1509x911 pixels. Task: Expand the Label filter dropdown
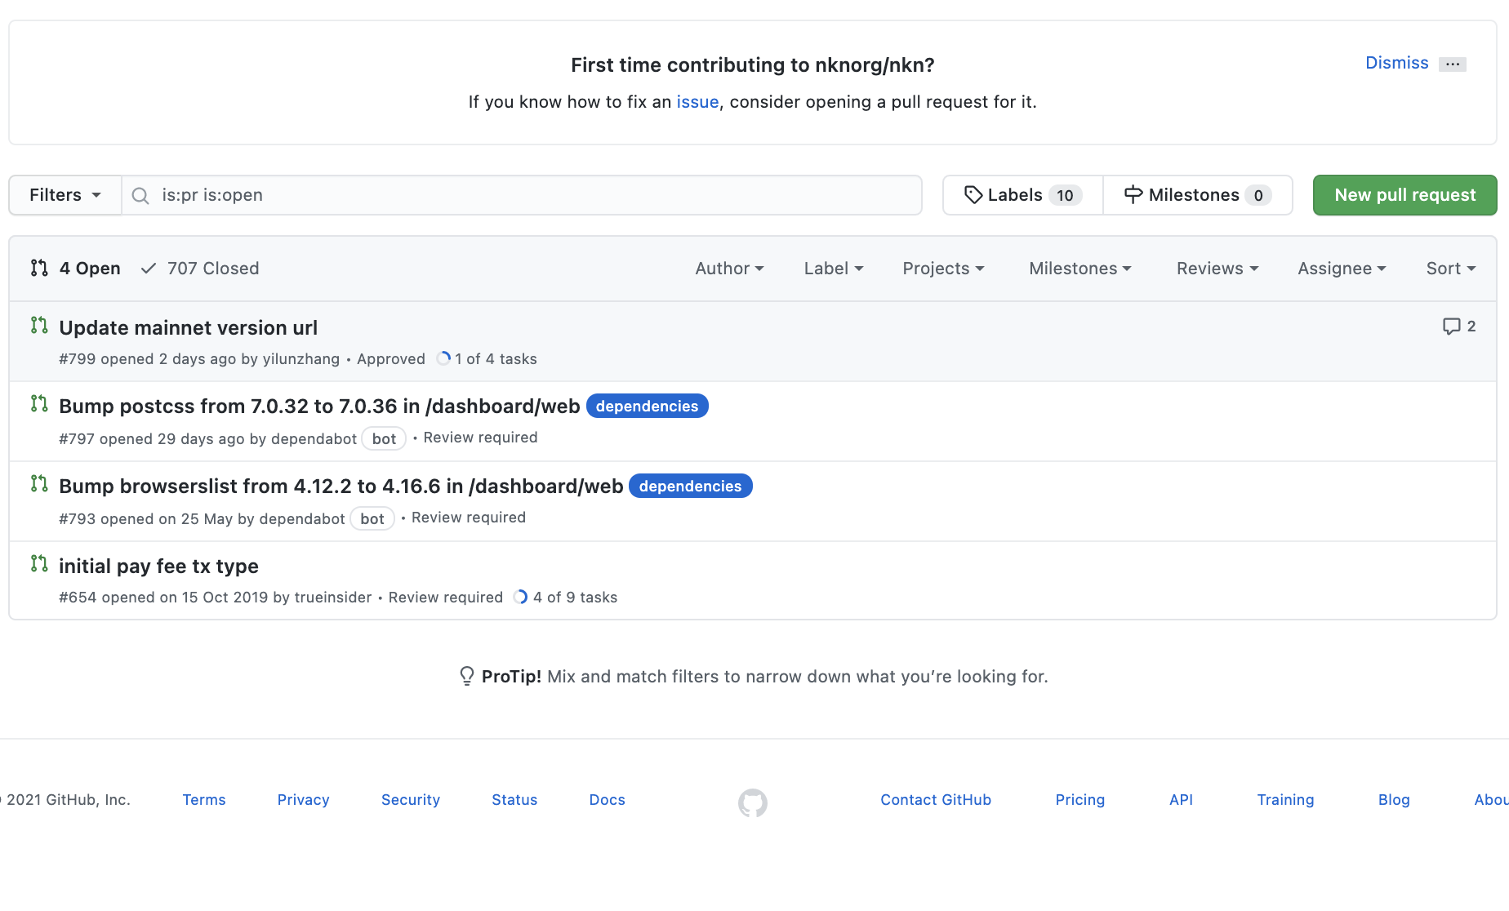click(x=834, y=269)
